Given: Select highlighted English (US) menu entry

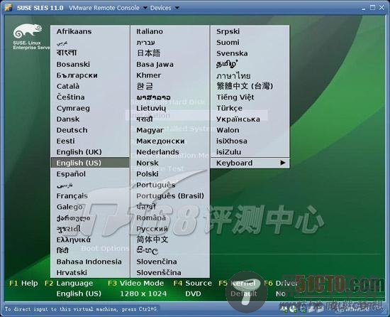Looking at the screenshot, I should tap(90, 163).
